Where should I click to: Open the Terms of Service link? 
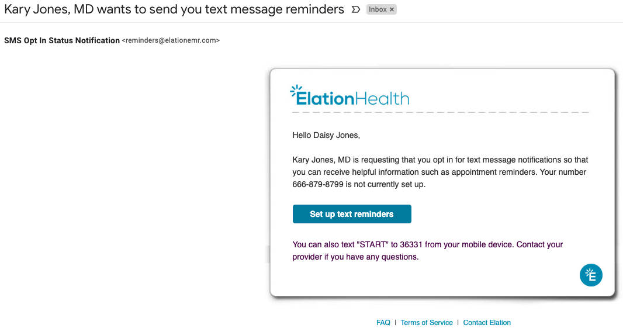tap(427, 323)
